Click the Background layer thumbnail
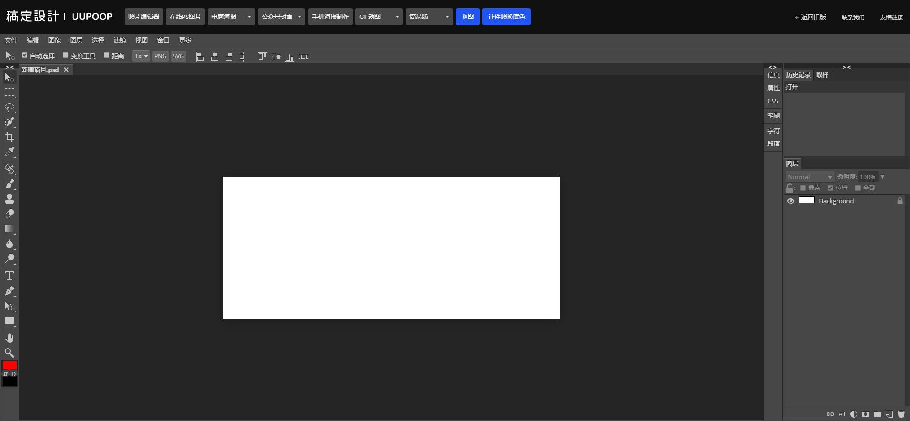Viewport: 910px width, 421px height. point(806,200)
